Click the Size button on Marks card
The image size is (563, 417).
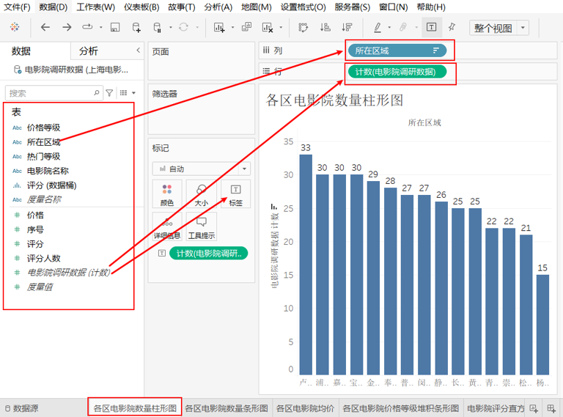201,194
